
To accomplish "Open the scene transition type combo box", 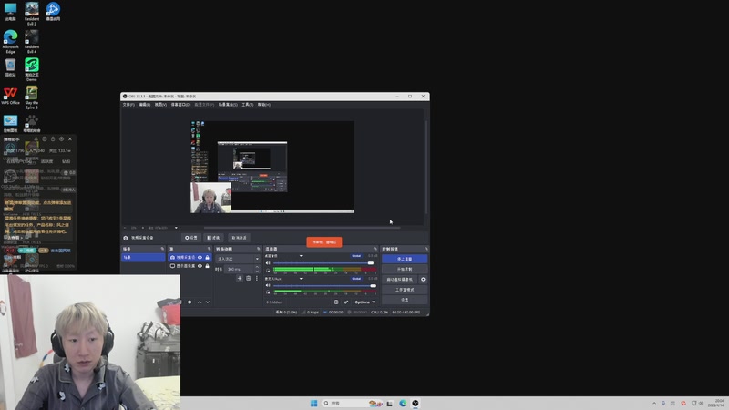I will click(x=238, y=259).
